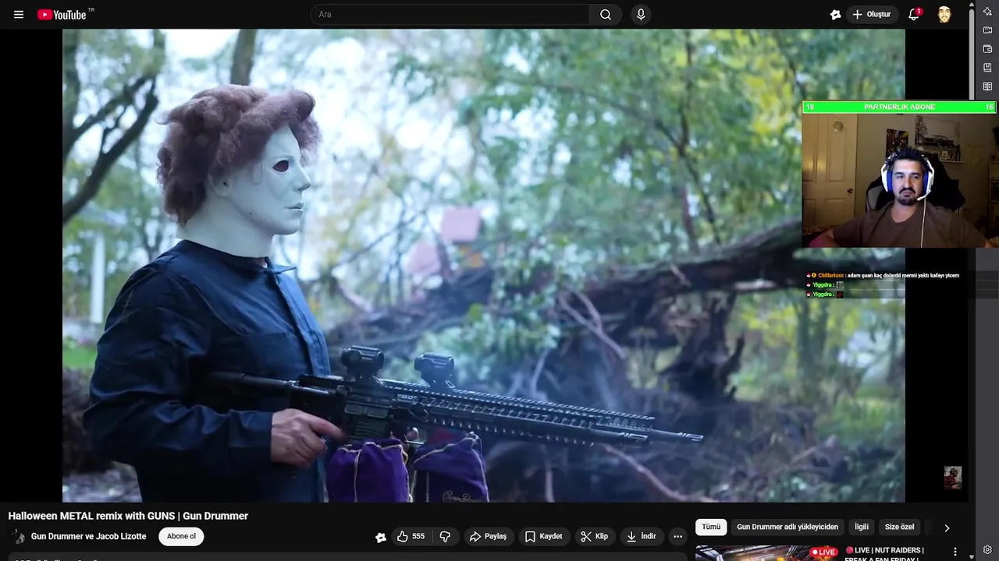Click the LIVE NUT RAIDERS video title
Viewport: 999px width, 561px height.
(x=884, y=554)
